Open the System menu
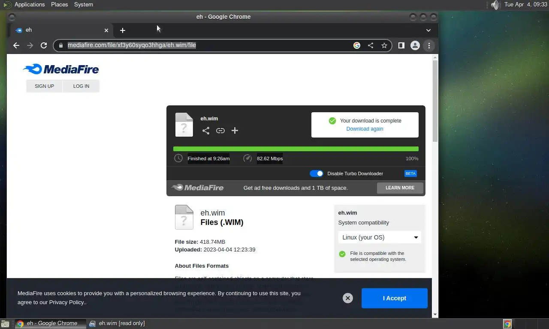This screenshot has width=549, height=329. point(84,4)
